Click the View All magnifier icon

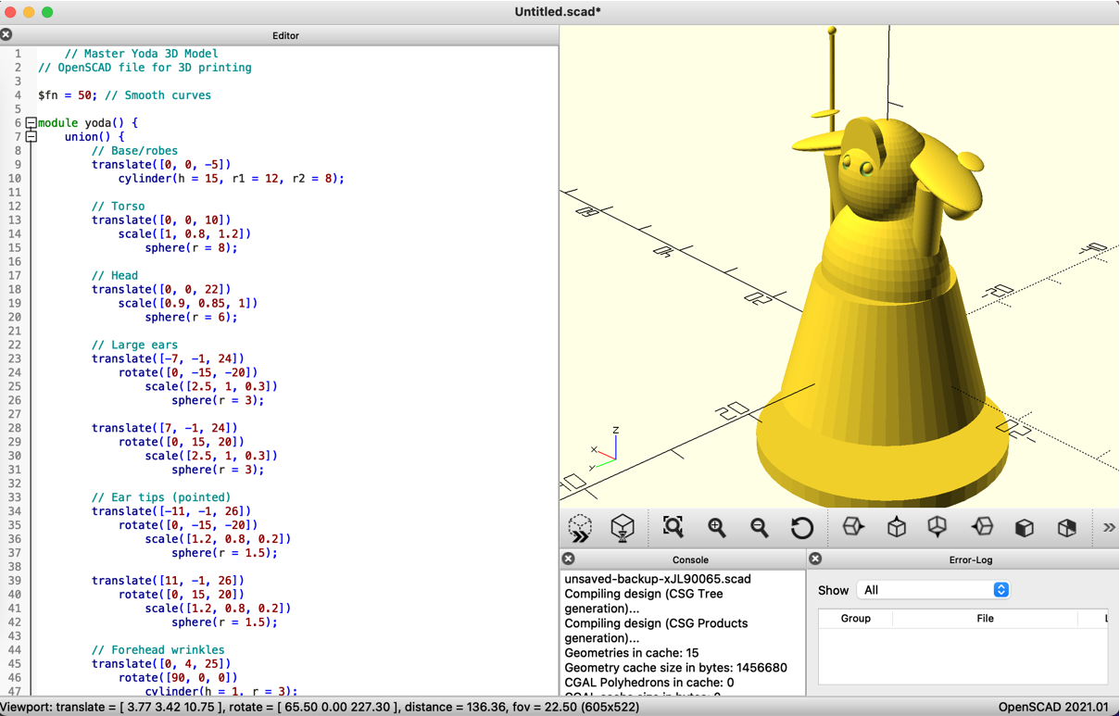[x=673, y=528]
